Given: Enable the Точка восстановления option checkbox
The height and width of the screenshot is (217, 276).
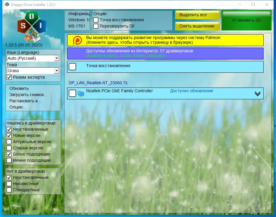Looking at the screenshot, I should point(96,20).
